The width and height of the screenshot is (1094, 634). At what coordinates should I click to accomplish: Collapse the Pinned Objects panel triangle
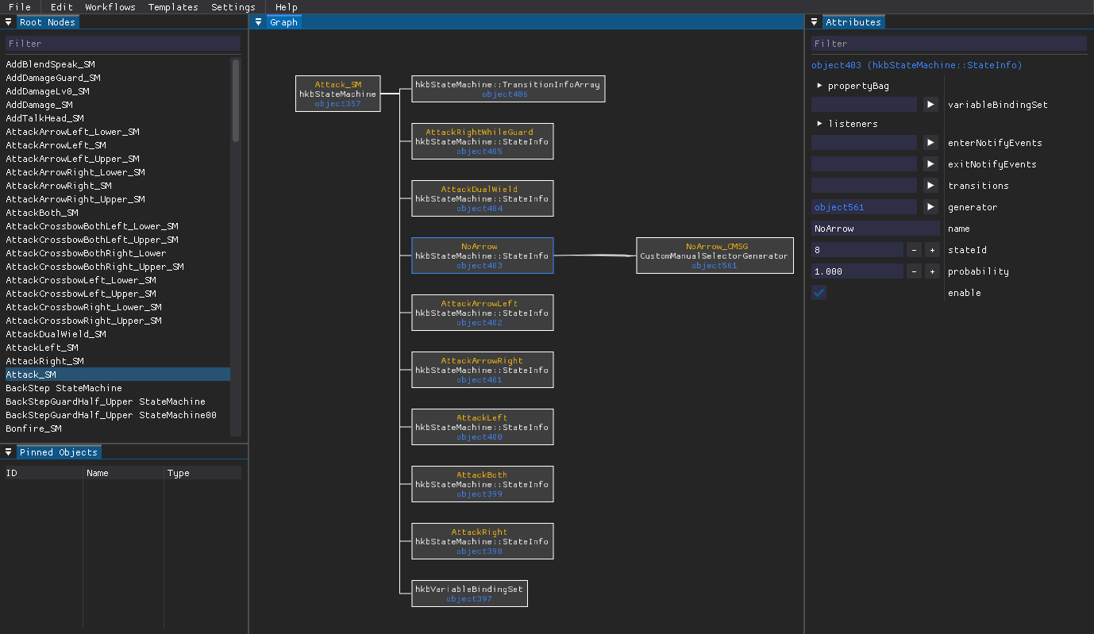pyautogui.click(x=9, y=452)
